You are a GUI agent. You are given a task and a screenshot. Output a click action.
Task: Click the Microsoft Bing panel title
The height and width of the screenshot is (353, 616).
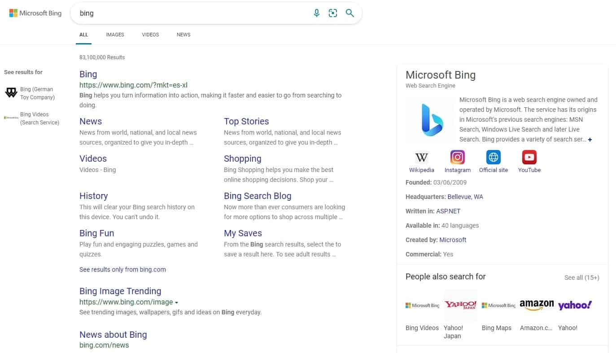coord(441,75)
